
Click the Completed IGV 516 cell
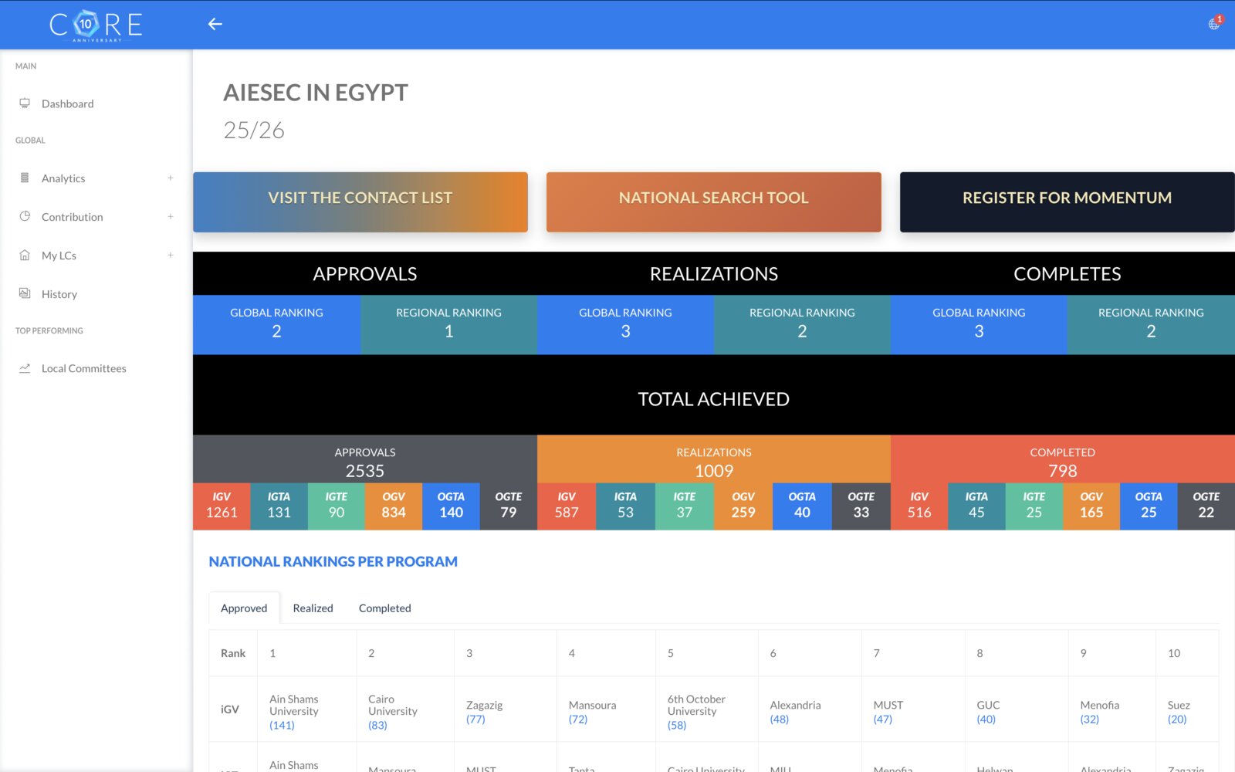tap(919, 506)
